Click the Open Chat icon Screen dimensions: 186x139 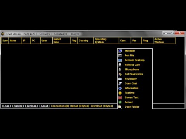(x=120, y=83)
